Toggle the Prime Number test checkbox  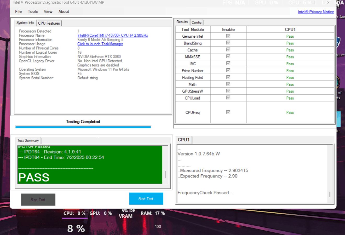point(228,70)
